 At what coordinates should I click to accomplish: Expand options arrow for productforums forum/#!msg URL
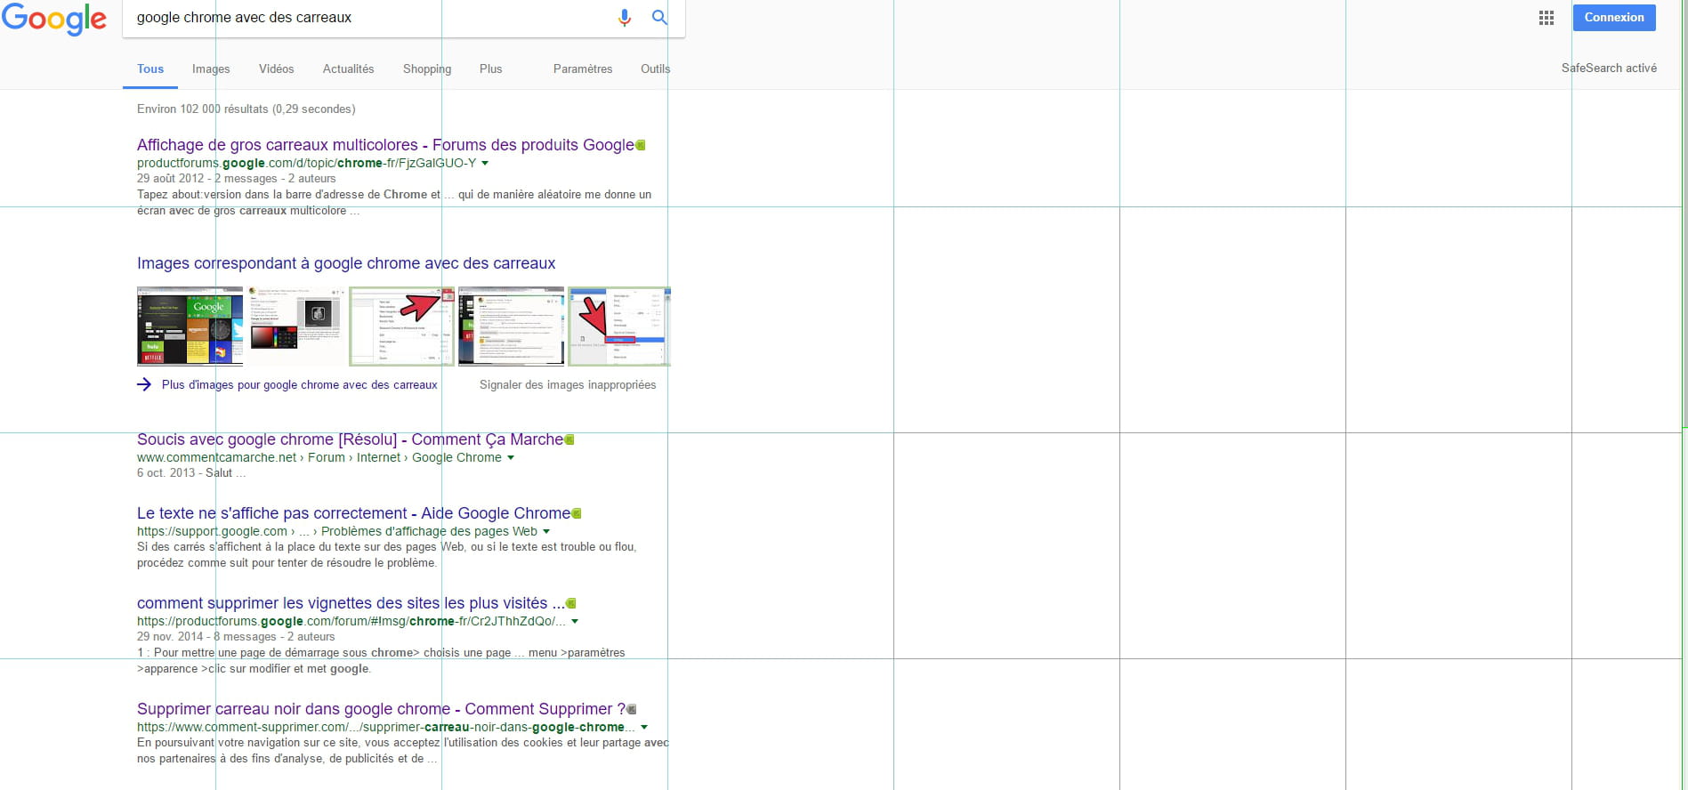pyautogui.click(x=575, y=622)
